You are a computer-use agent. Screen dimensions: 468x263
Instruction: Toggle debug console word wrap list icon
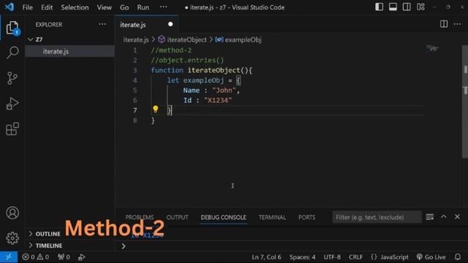tap(429, 217)
